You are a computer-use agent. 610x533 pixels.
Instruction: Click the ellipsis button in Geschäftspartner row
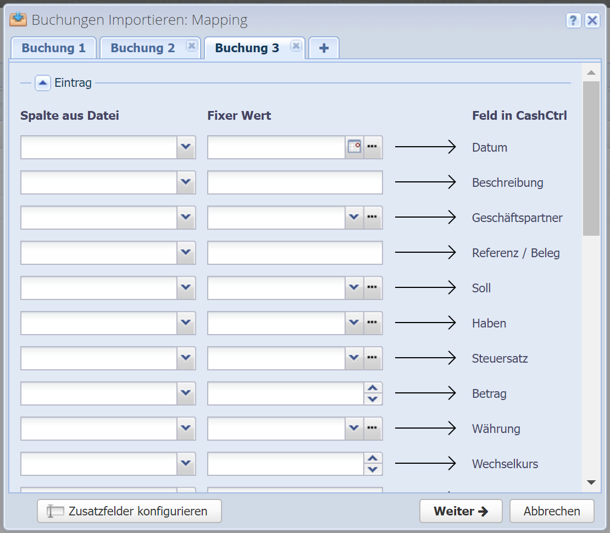pyautogui.click(x=373, y=218)
